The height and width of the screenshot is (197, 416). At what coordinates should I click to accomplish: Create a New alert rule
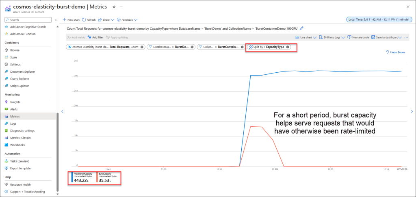pyautogui.click(x=358, y=37)
